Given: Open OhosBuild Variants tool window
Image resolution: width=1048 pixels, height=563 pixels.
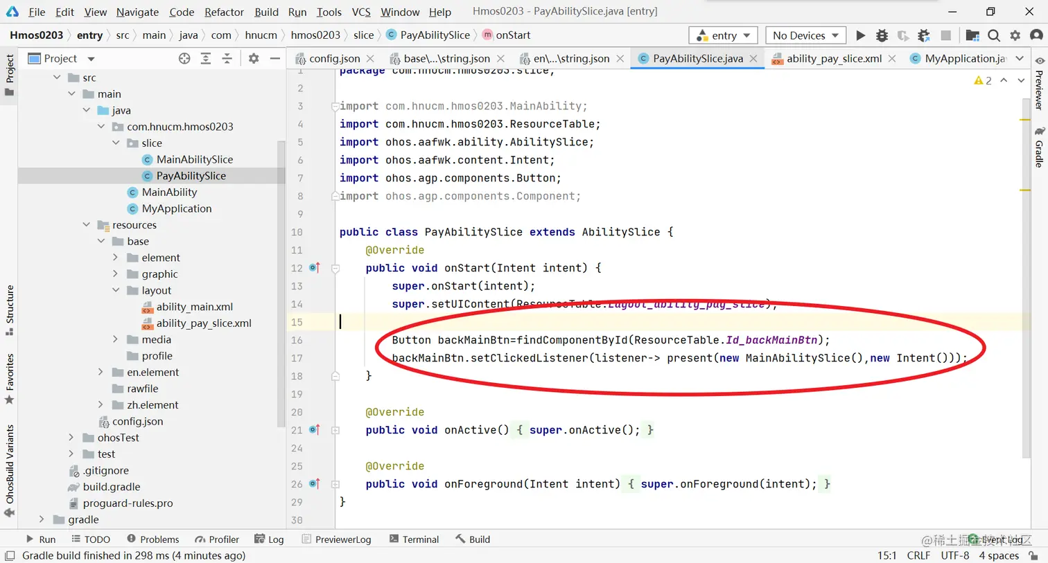Looking at the screenshot, I should pyautogui.click(x=10, y=471).
